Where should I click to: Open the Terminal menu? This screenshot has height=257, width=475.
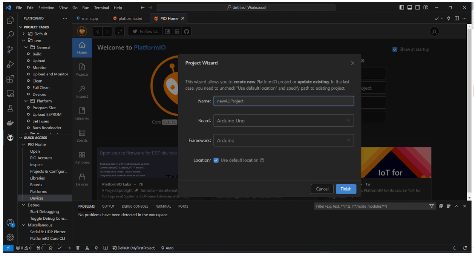click(x=102, y=8)
